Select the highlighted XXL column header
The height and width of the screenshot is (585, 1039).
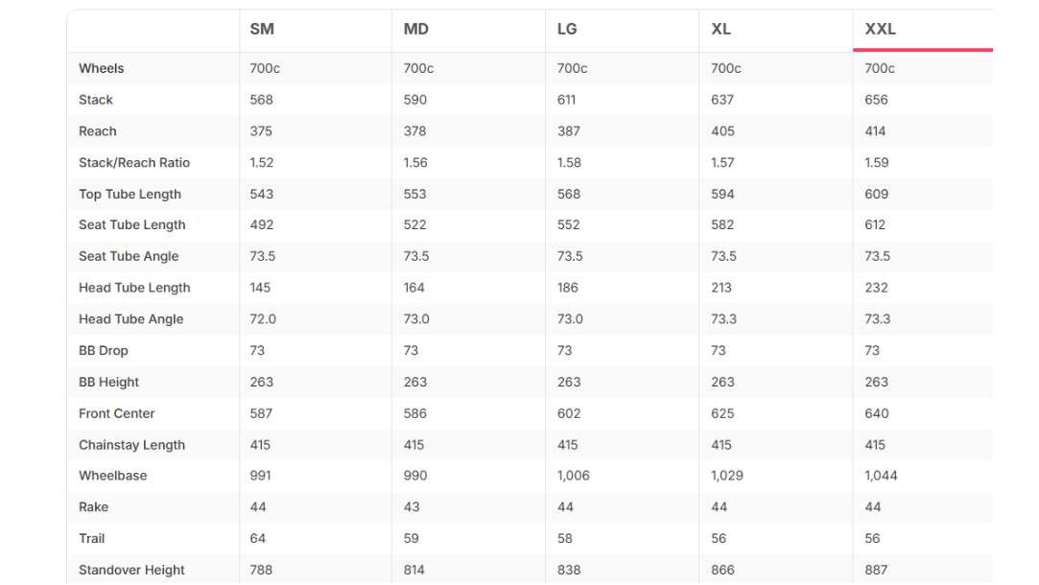tap(881, 29)
